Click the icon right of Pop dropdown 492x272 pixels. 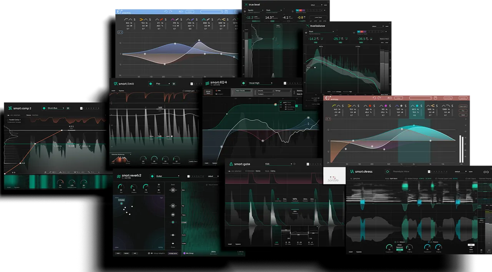coord(174,84)
